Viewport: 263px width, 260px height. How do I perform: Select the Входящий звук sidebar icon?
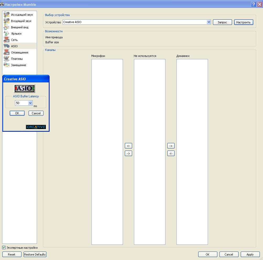(x=7, y=21)
